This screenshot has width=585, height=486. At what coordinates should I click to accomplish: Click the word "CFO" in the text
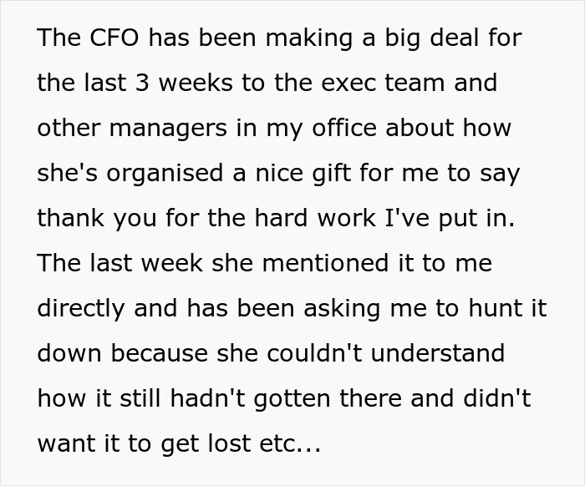(109, 38)
